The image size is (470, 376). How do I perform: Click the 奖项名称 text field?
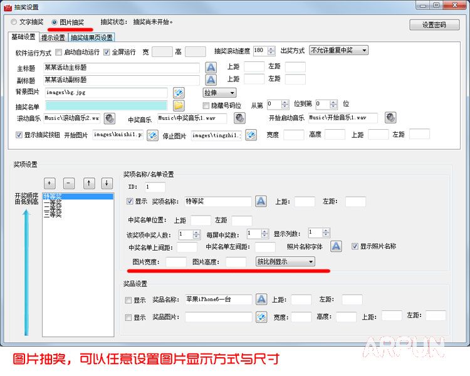coord(218,201)
